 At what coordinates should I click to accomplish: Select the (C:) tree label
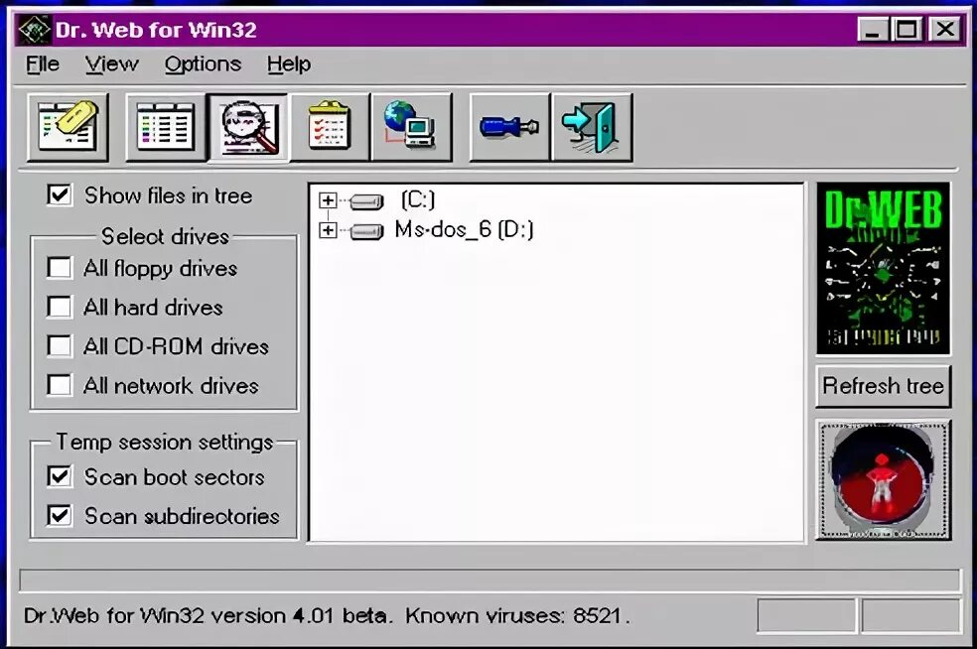point(418,199)
